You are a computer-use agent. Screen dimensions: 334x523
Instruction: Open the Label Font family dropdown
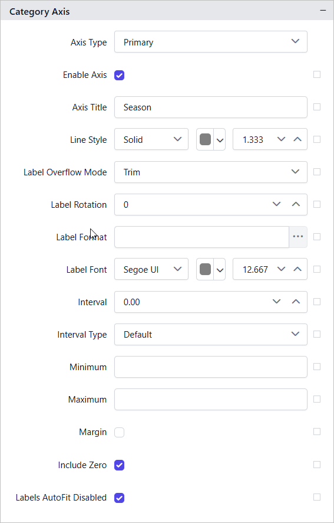pos(151,269)
